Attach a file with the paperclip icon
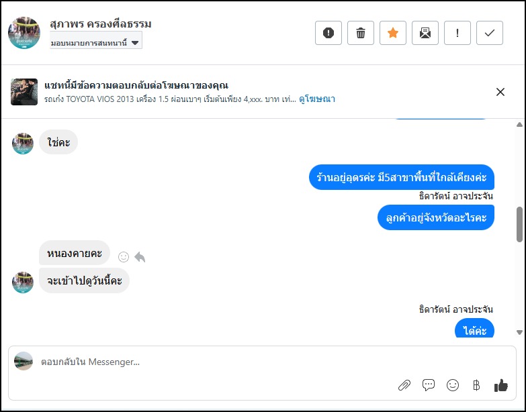This screenshot has width=526, height=412. (x=404, y=385)
